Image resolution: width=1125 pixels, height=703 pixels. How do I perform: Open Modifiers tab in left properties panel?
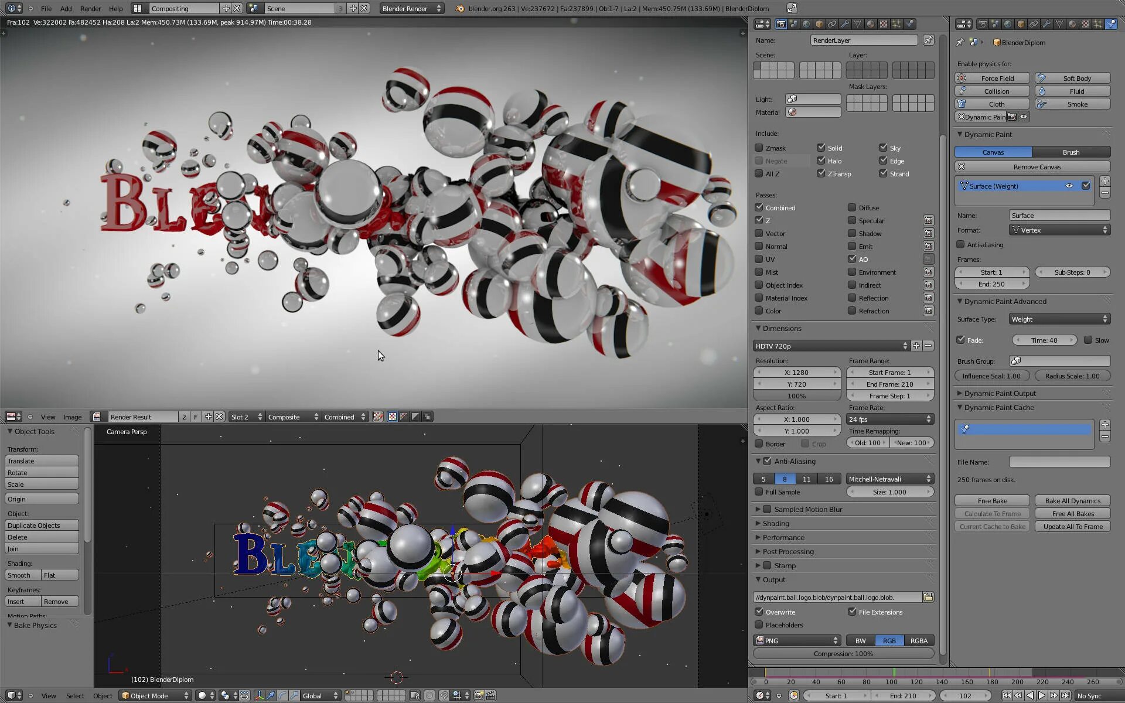pyautogui.click(x=845, y=24)
